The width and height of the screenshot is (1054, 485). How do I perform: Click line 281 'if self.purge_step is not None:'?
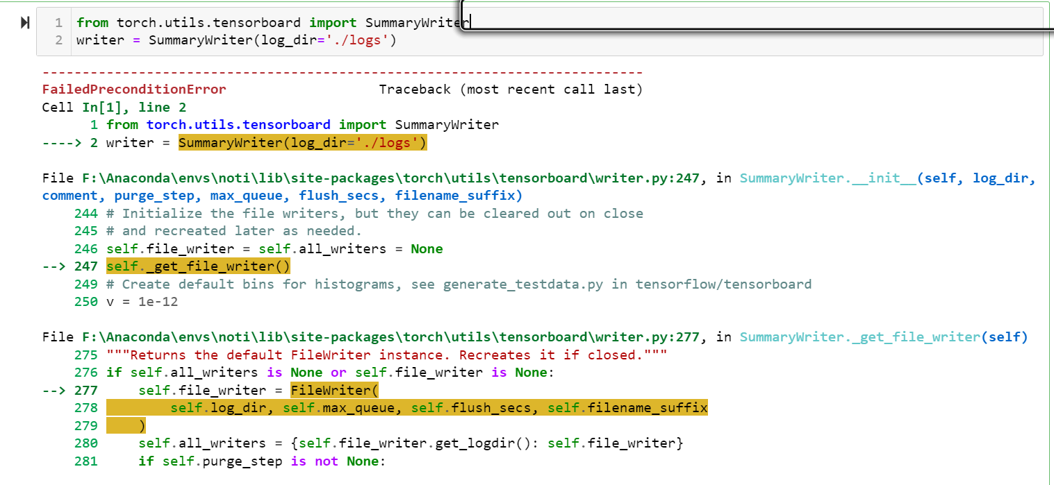(x=262, y=461)
